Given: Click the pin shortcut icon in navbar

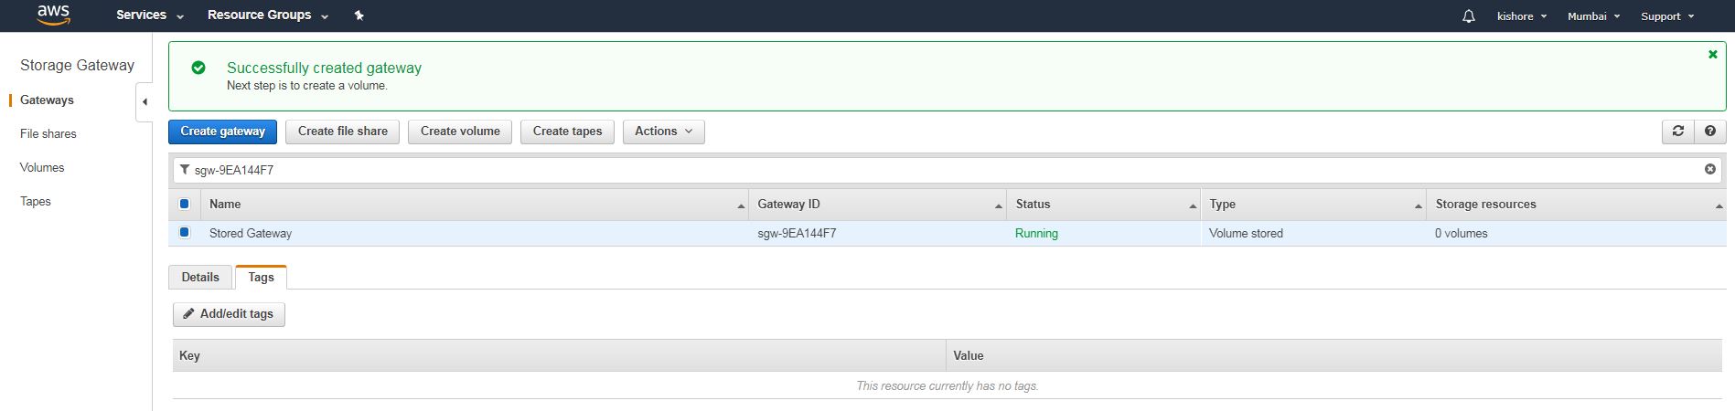Looking at the screenshot, I should (x=359, y=16).
